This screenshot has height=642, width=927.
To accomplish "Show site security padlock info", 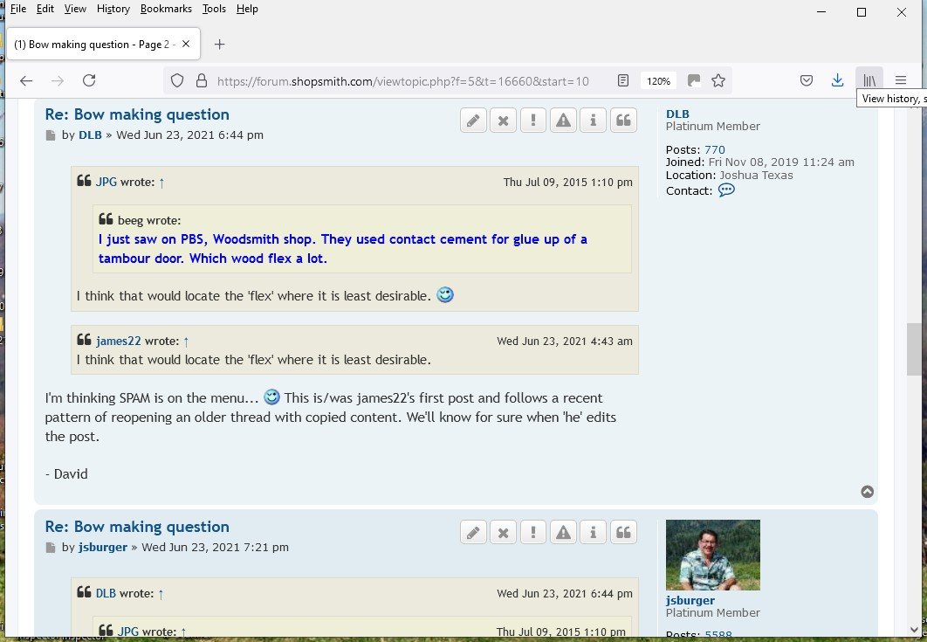I will point(201,80).
